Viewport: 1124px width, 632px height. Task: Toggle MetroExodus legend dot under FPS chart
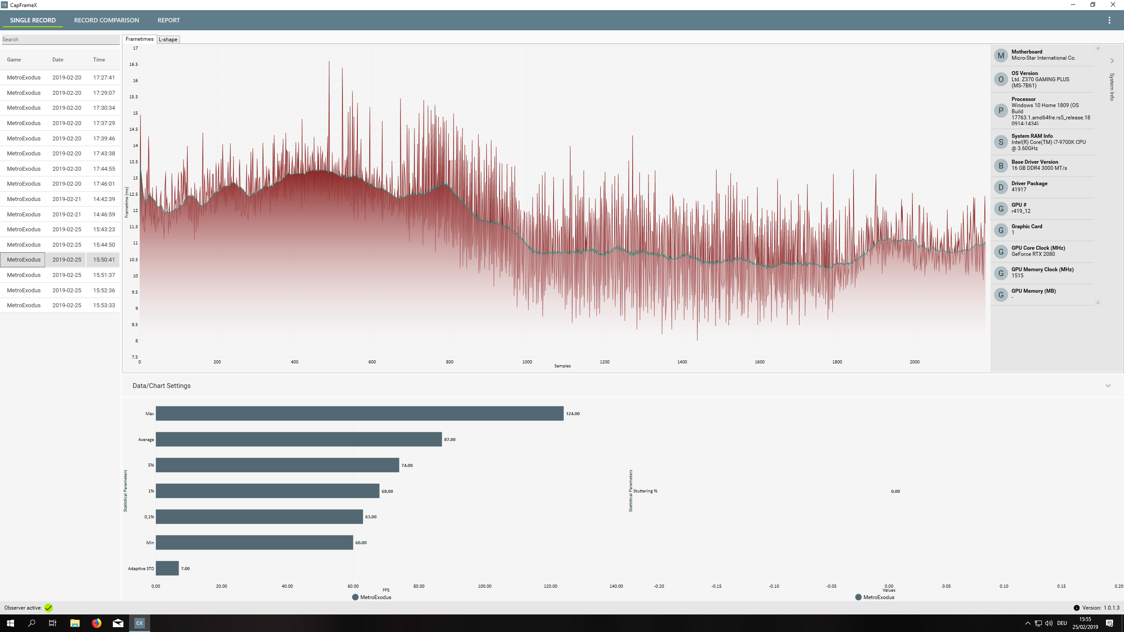(x=355, y=597)
